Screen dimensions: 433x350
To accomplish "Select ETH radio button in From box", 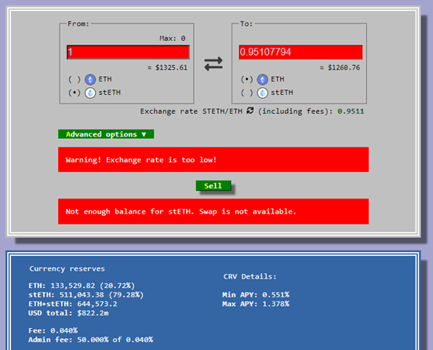I will point(75,79).
